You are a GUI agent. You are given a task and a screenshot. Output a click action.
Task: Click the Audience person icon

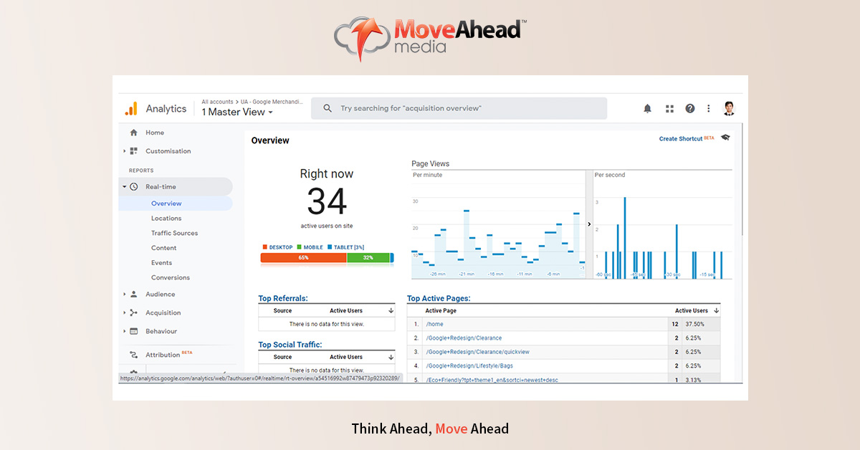(133, 294)
